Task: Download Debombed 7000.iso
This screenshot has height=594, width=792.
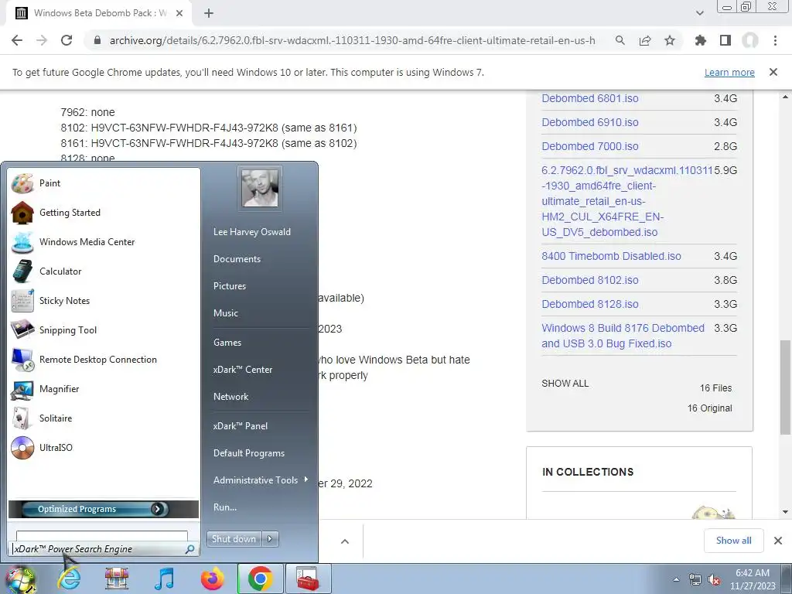Action: tap(590, 146)
